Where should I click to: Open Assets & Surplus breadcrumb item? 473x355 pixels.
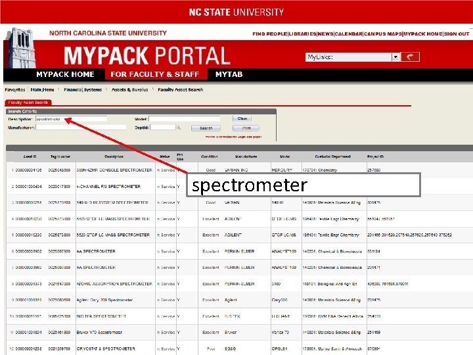(129, 89)
